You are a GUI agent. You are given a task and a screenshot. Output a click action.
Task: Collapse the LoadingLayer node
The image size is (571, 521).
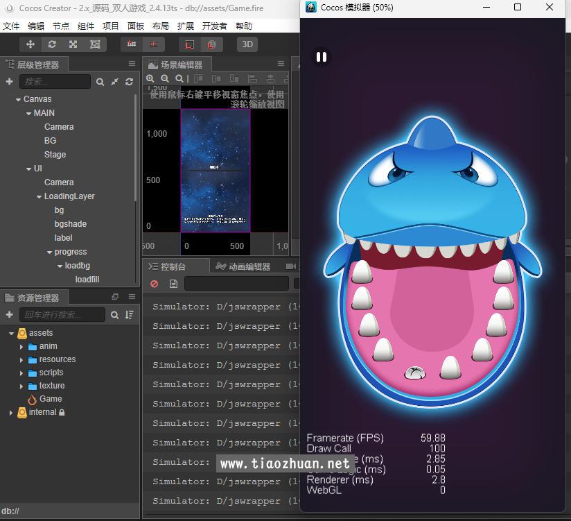[x=39, y=196]
